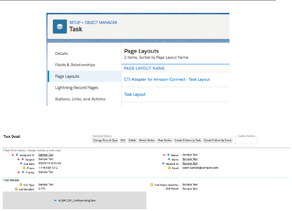
Task: Click the blue dot beside Priority
Action: coord(23,172)
